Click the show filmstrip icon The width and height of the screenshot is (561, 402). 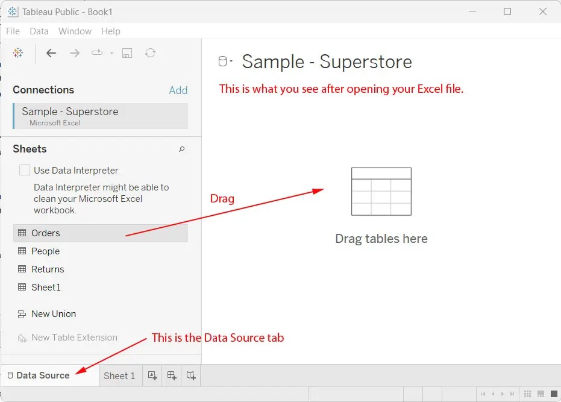pos(541,394)
